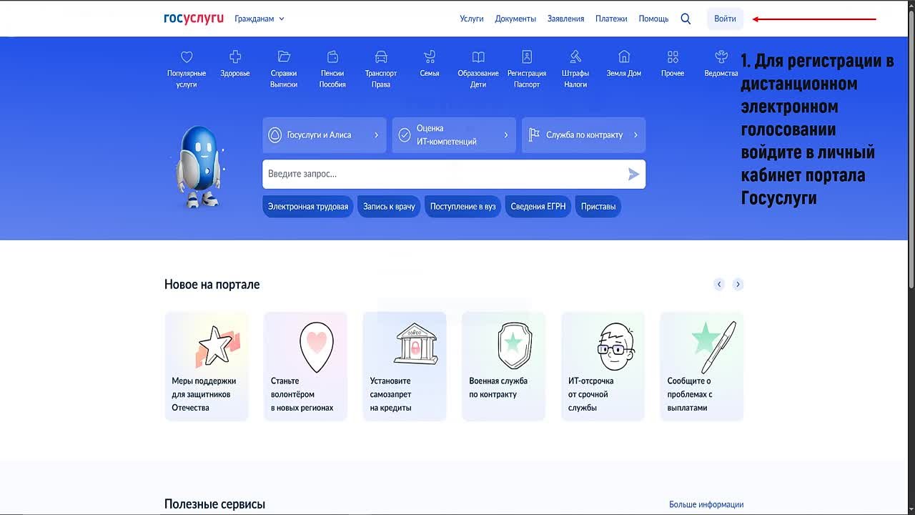Click the flag icon in контракту banner
Image resolution: width=915 pixels, height=515 pixels.
534,134
